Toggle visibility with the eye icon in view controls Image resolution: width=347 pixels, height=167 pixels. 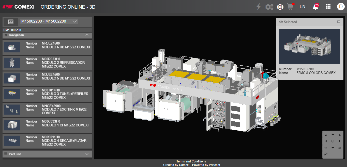[340, 148]
